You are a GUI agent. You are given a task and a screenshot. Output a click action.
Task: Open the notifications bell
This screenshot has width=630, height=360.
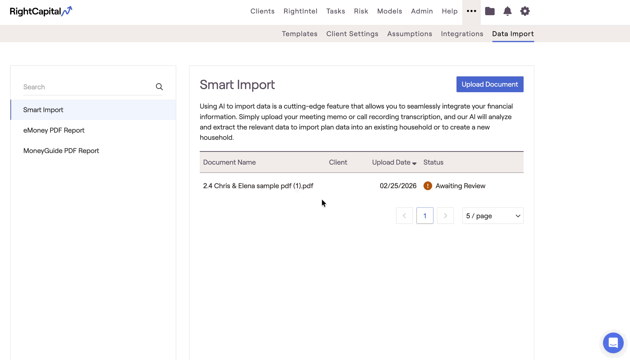(507, 11)
